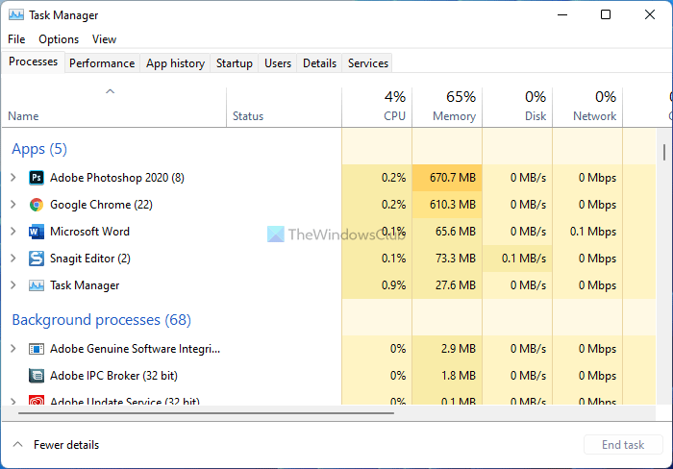
Task: Click the Adobe IPC Broker icon
Action: click(37, 376)
